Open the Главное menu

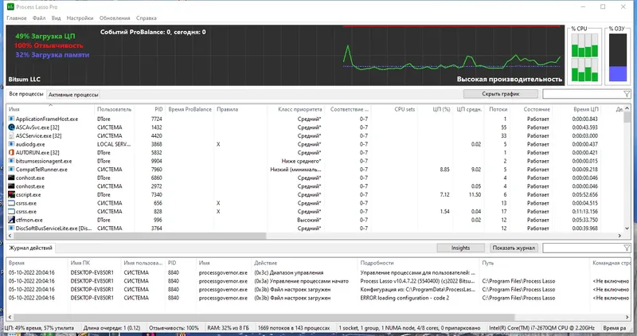point(17,18)
